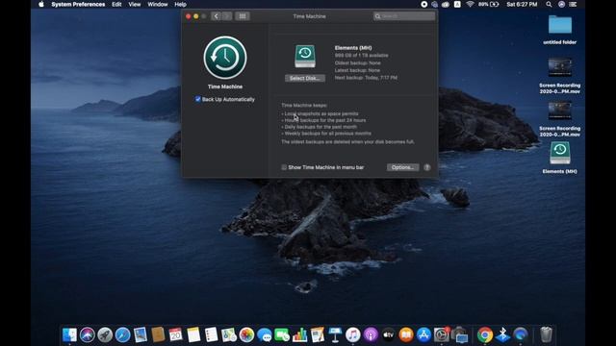
Task: Select the lower Screen Recording .mov file
Action: [560, 119]
